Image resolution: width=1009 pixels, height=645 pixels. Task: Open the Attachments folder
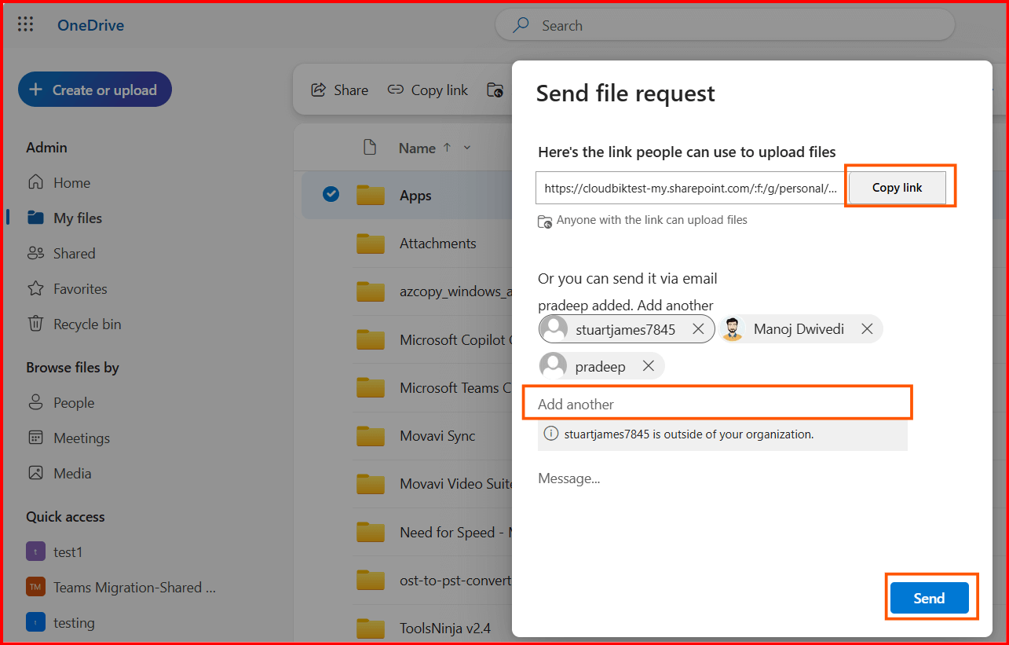pyautogui.click(x=437, y=244)
